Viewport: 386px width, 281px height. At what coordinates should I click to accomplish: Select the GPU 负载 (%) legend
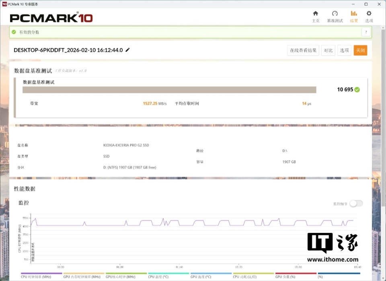tap(296, 275)
